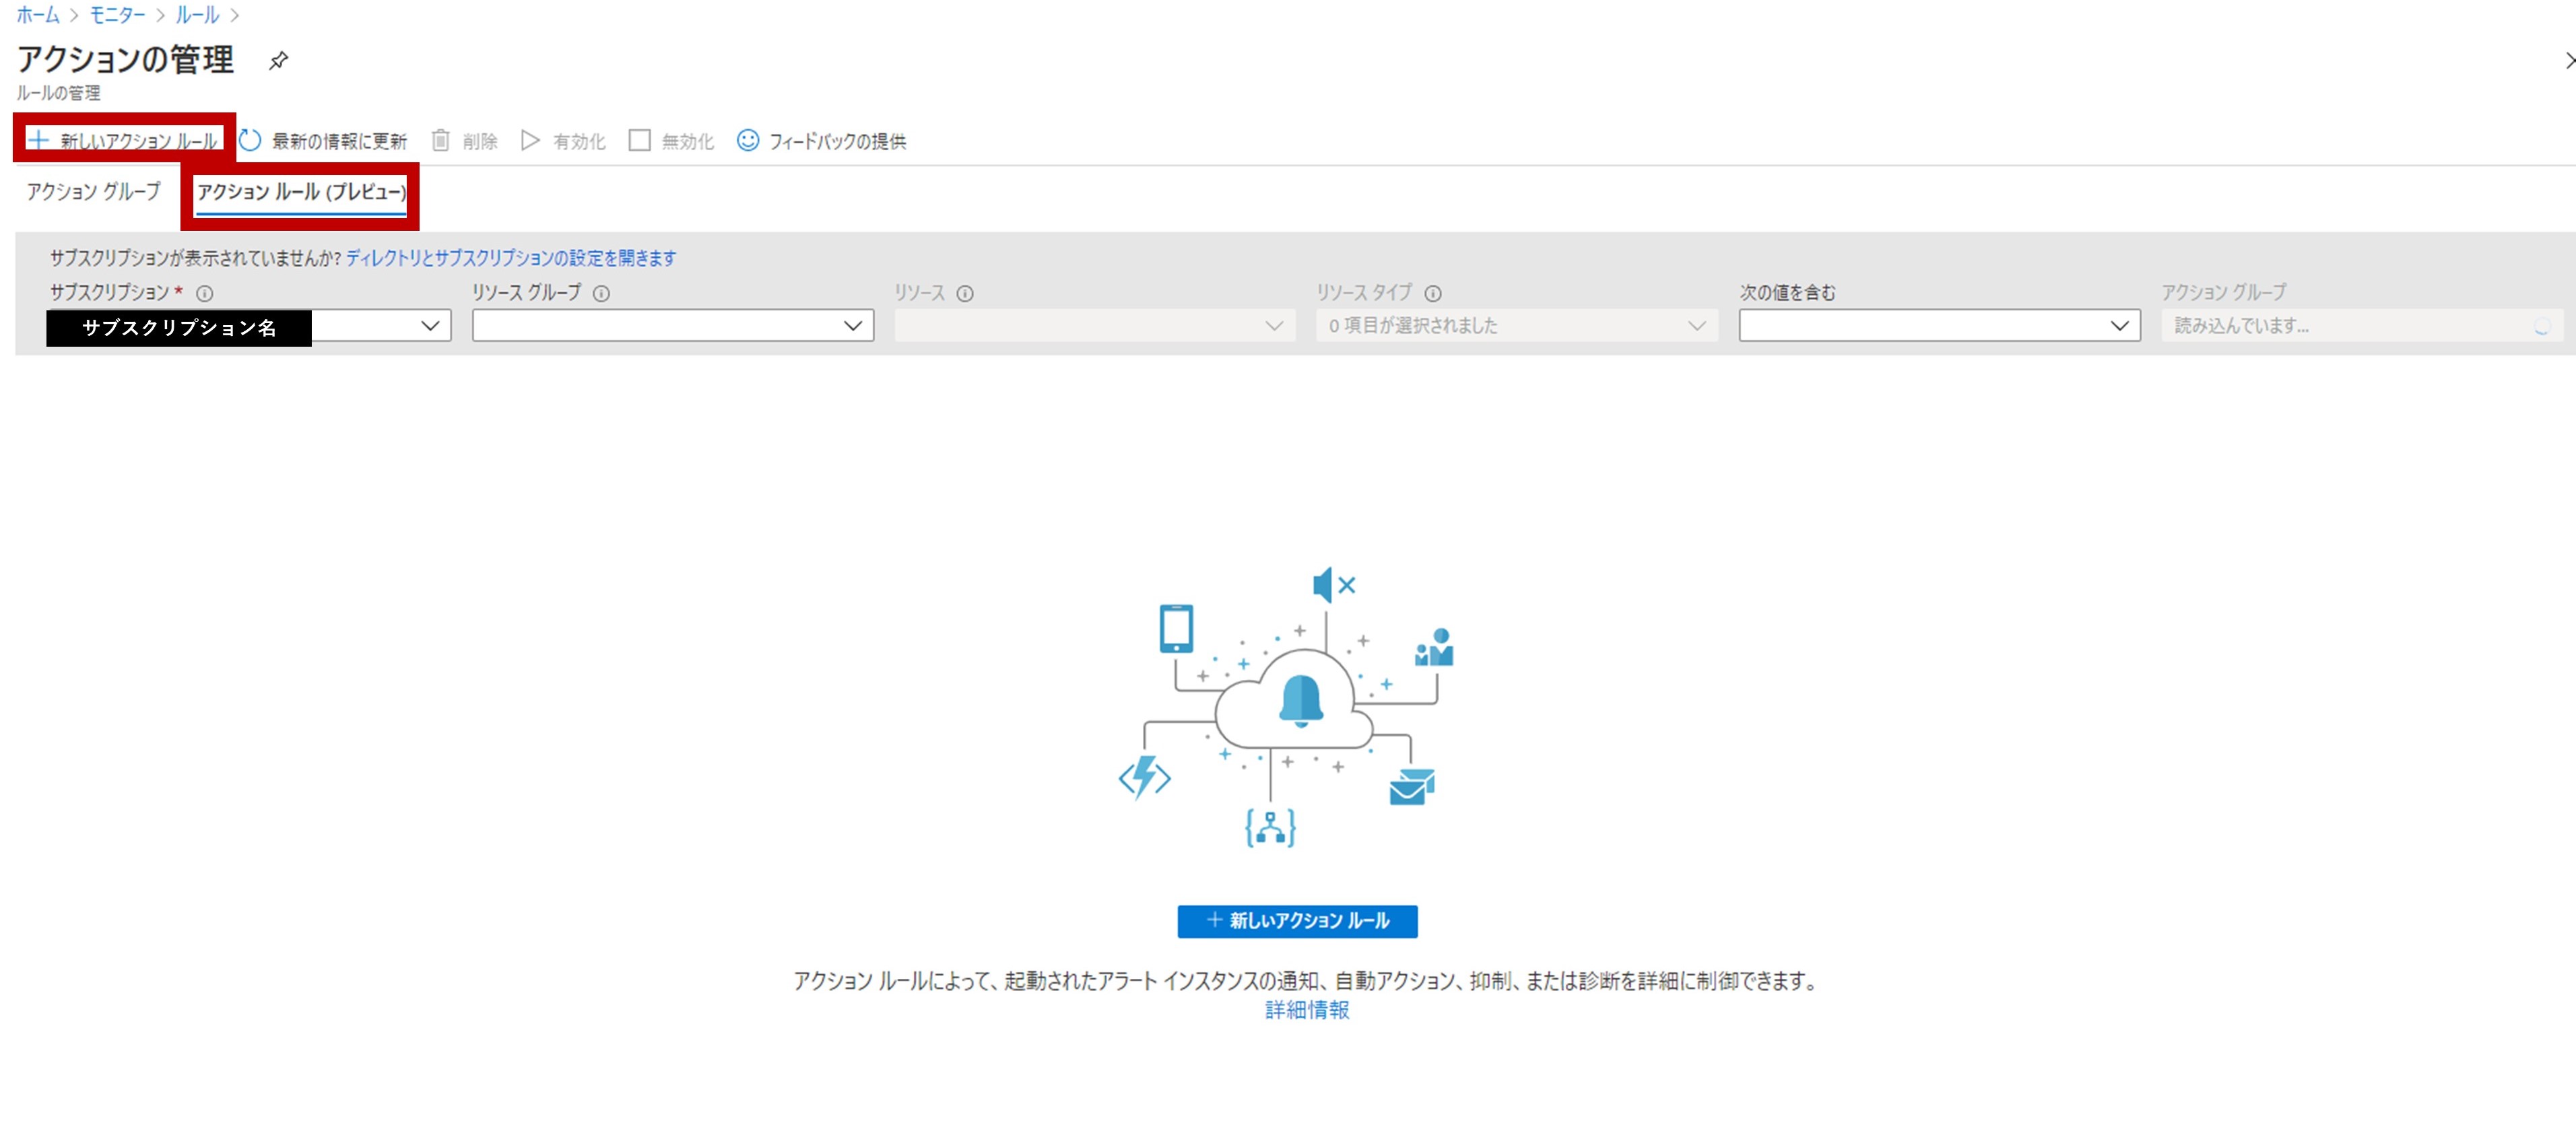Open the 詳細情報 link

click(x=1306, y=1011)
